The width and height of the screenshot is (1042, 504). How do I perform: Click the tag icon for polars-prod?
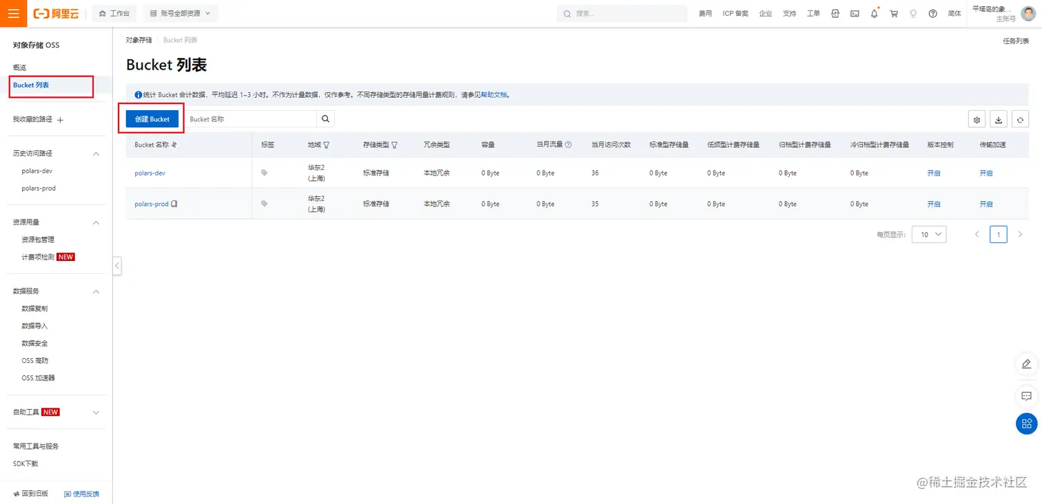pos(264,204)
